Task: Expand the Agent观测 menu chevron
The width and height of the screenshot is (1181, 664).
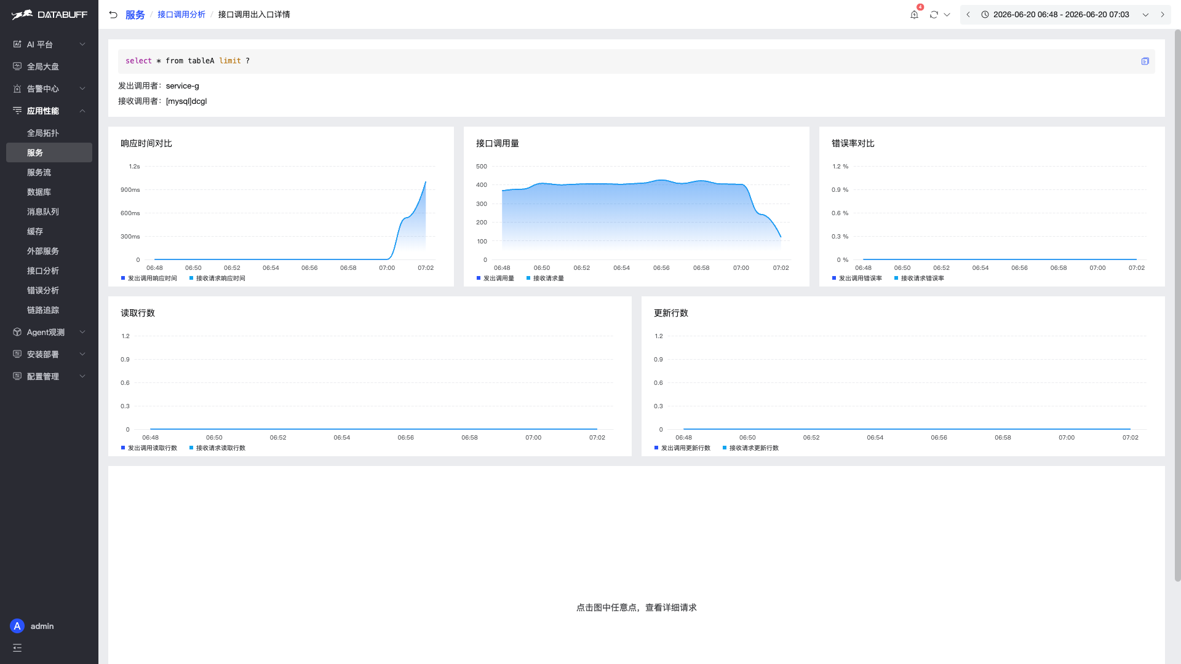Action: pyautogui.click(x=82, y=332)
